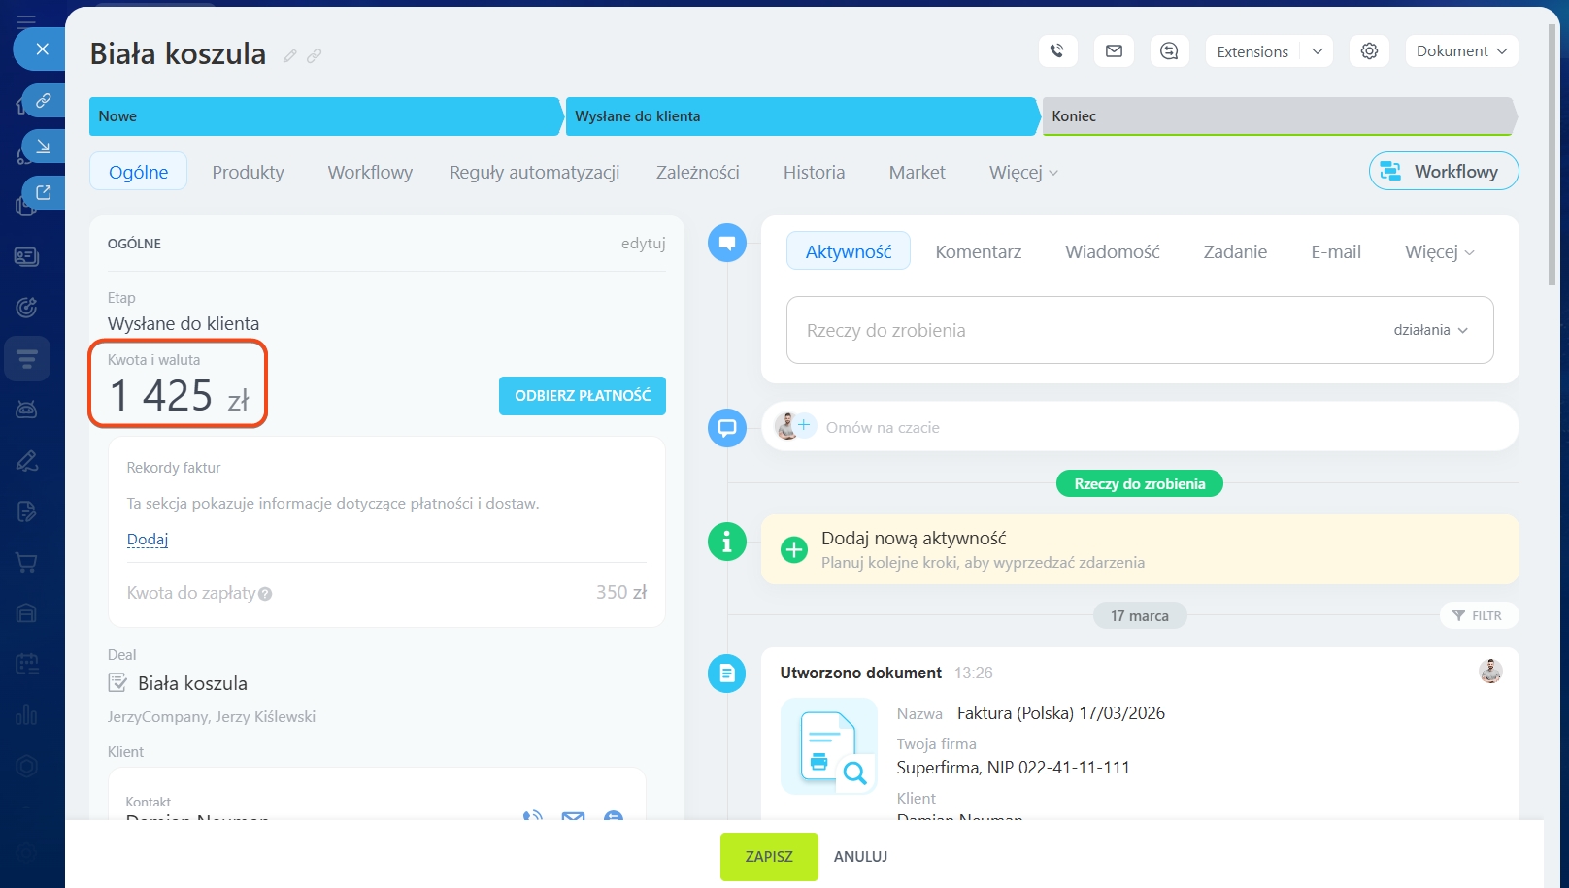Click the pencil icon beside Biała koszula title
The image size is (1569, 888).
(289, 56)
